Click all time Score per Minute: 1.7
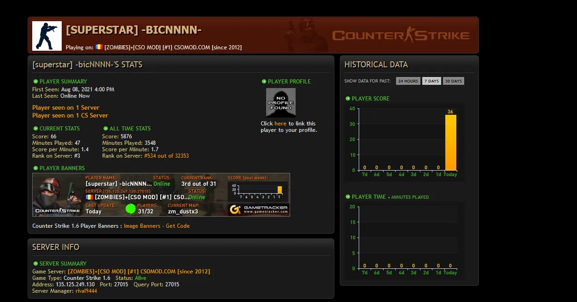The width and height of the screenshot is (577, 302). pos(155,149)
